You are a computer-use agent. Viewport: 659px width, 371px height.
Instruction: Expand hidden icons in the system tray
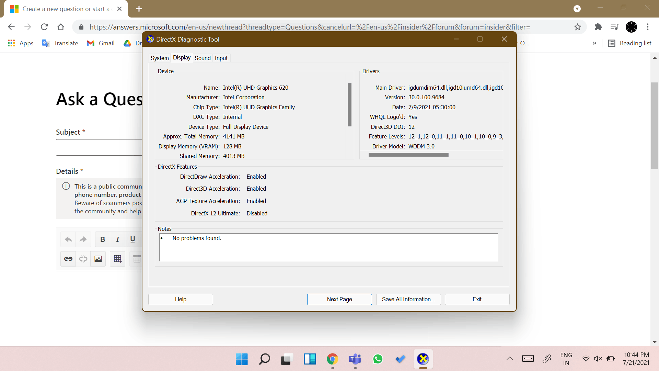coord(509,359)
